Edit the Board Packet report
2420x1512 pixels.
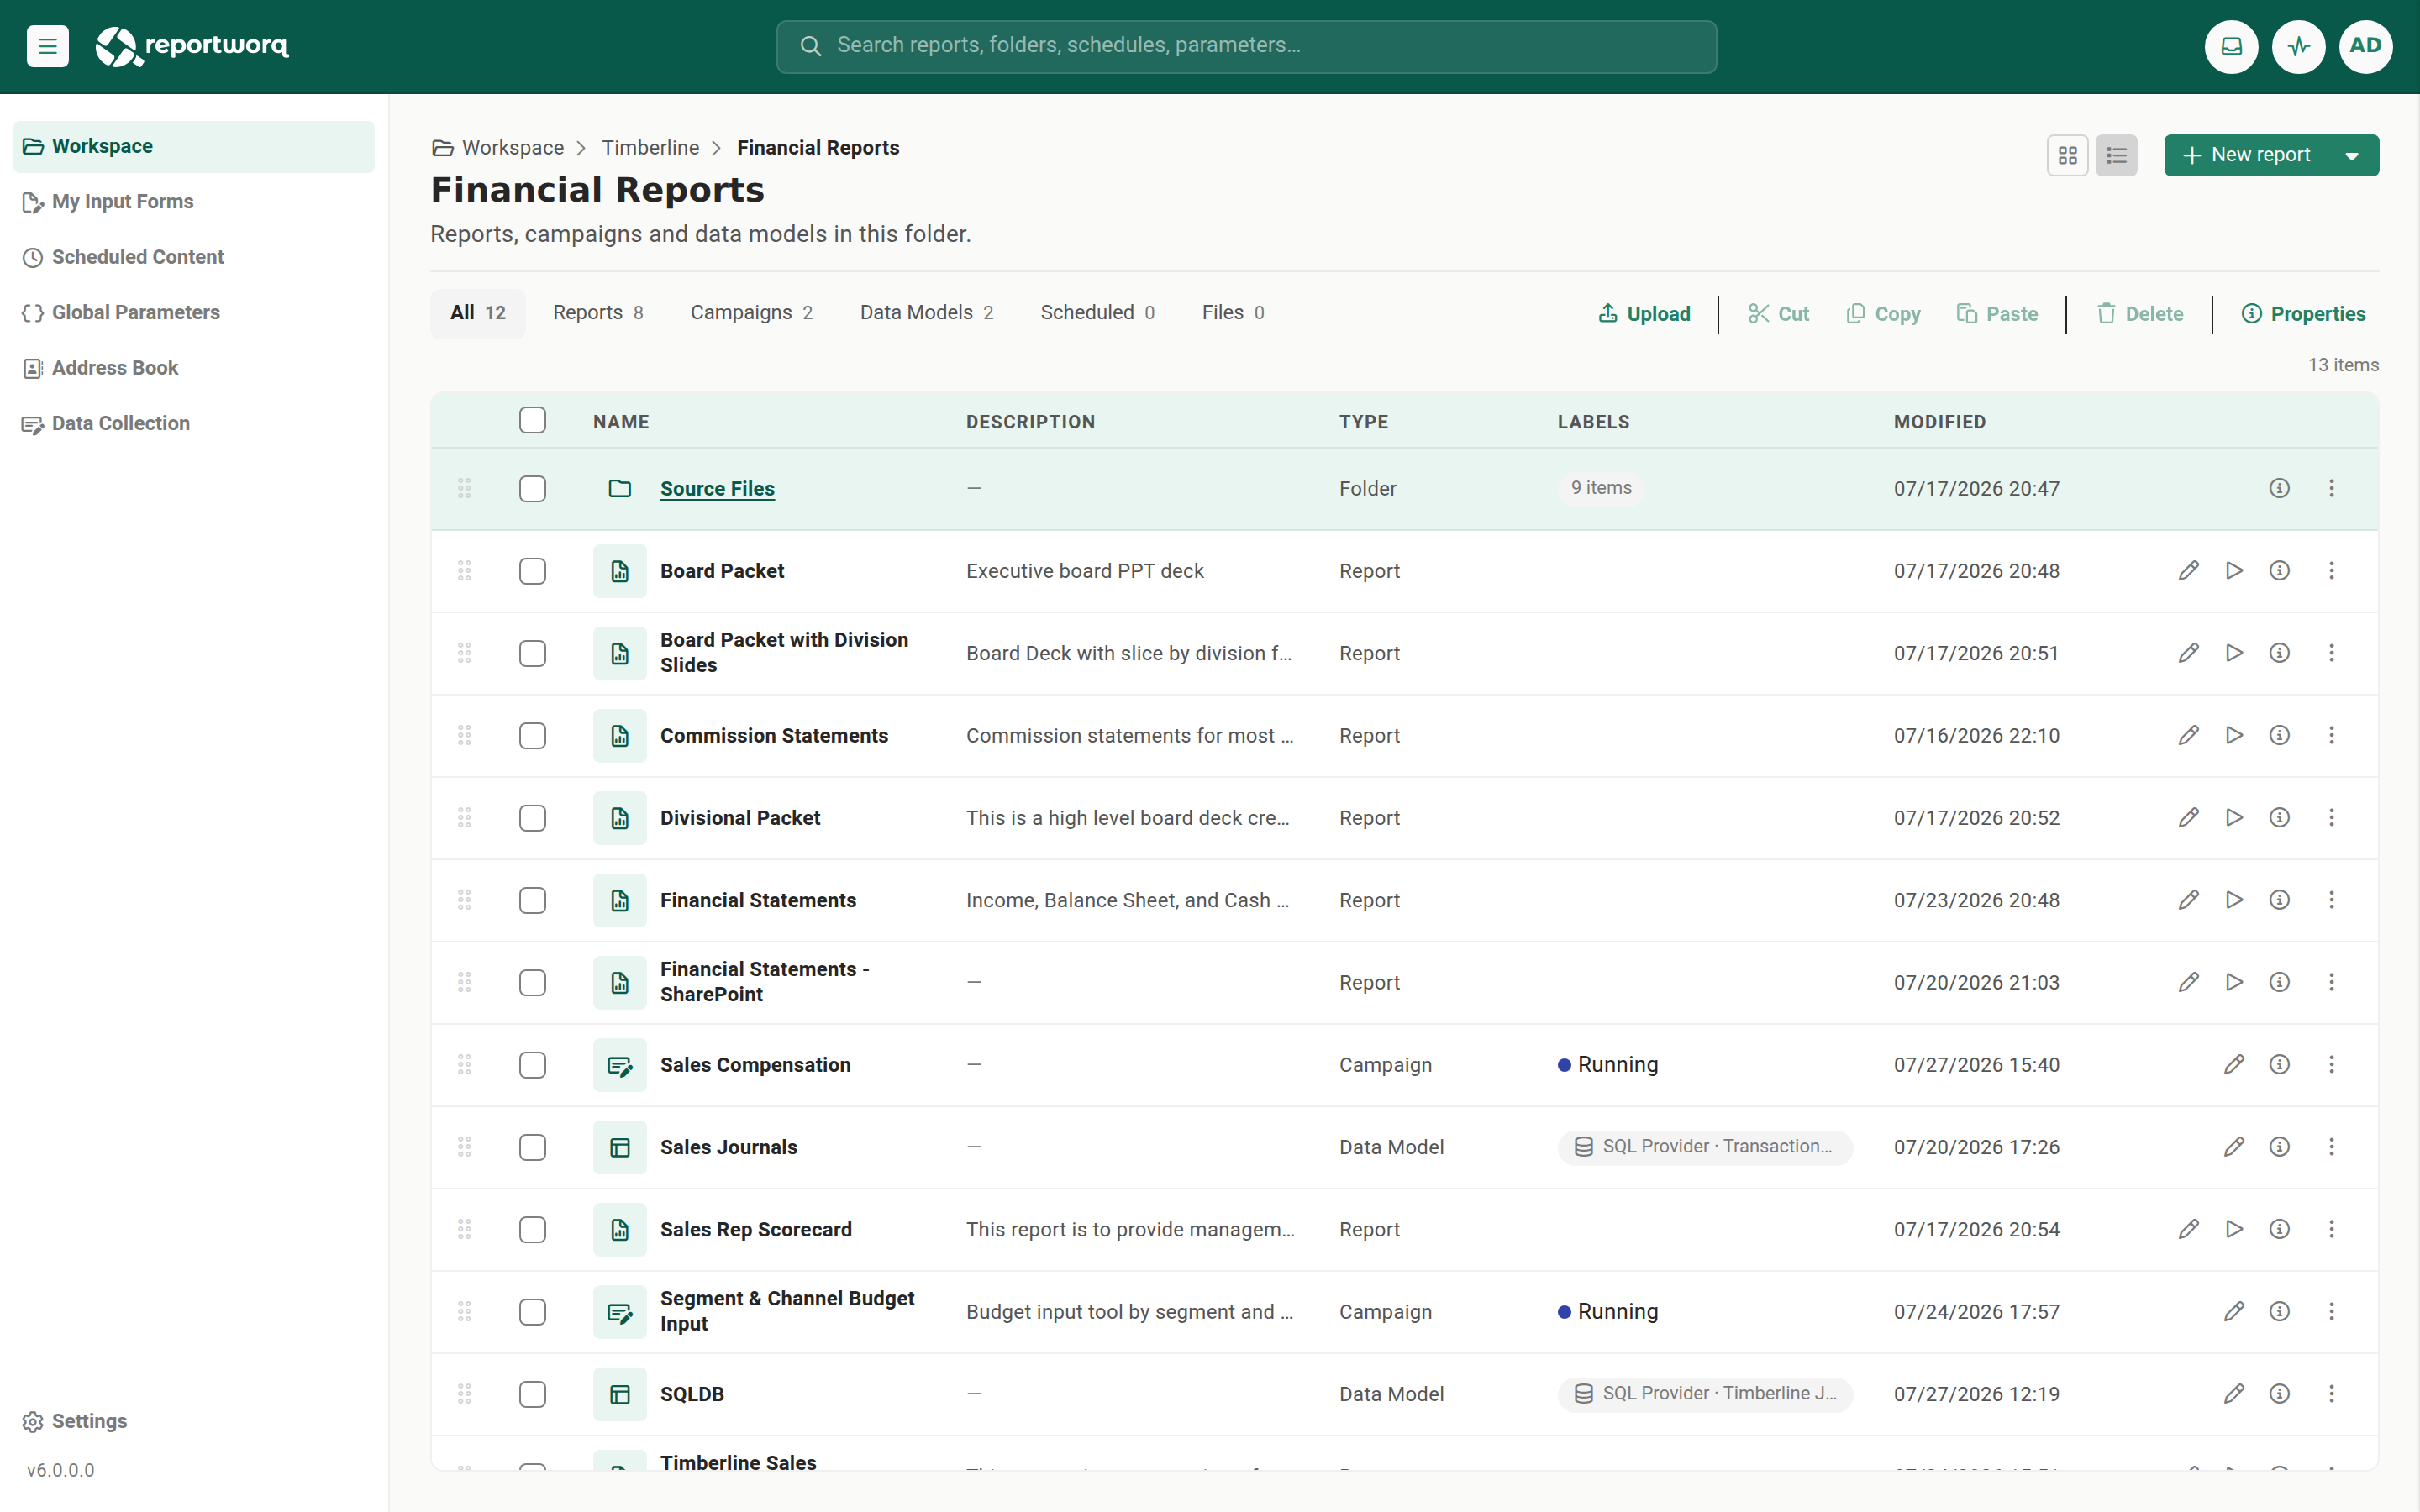pos(2188,571)
